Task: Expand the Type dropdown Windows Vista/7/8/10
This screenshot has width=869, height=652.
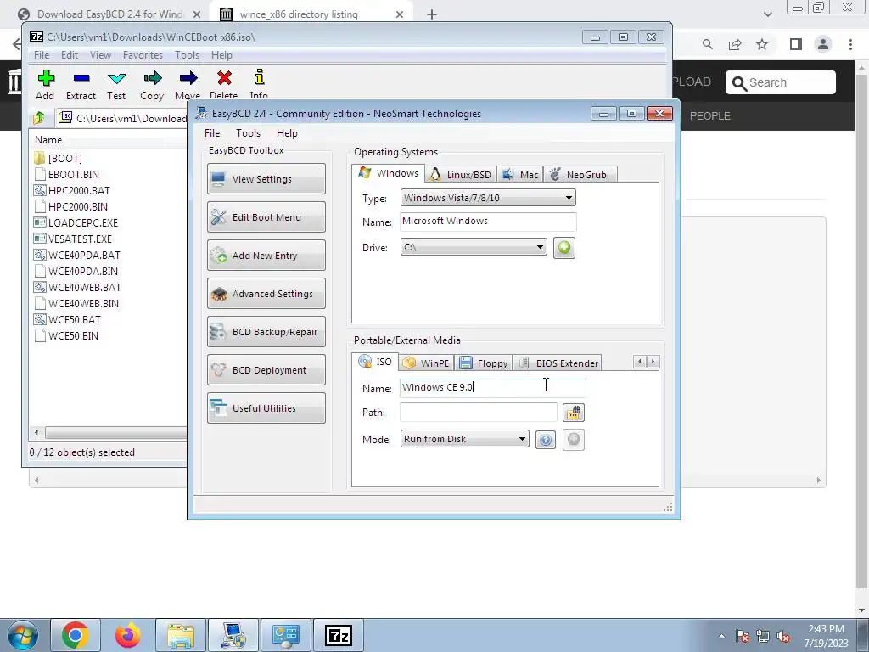Action: [488, 198]
